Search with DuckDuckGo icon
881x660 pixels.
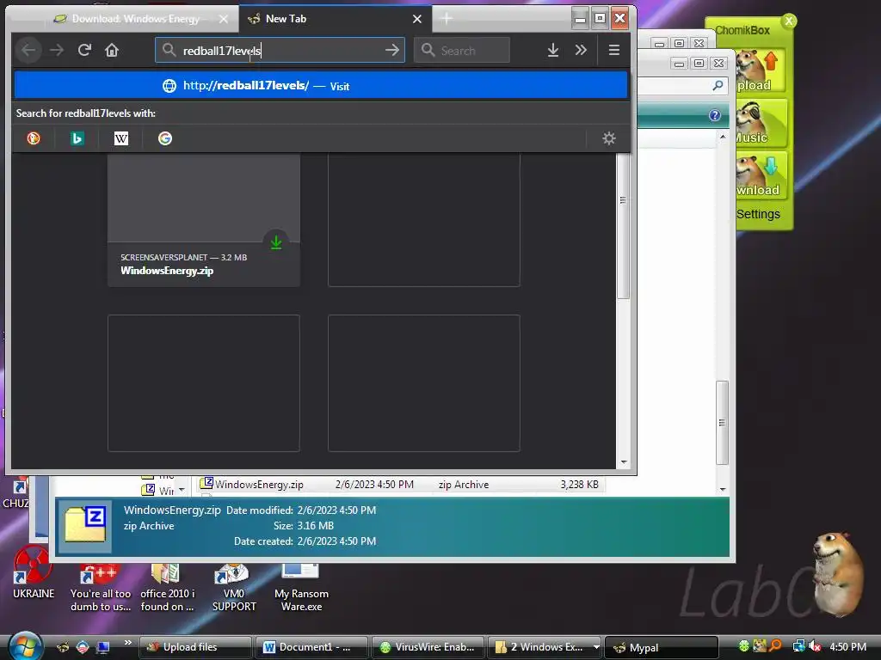[34, 138]
